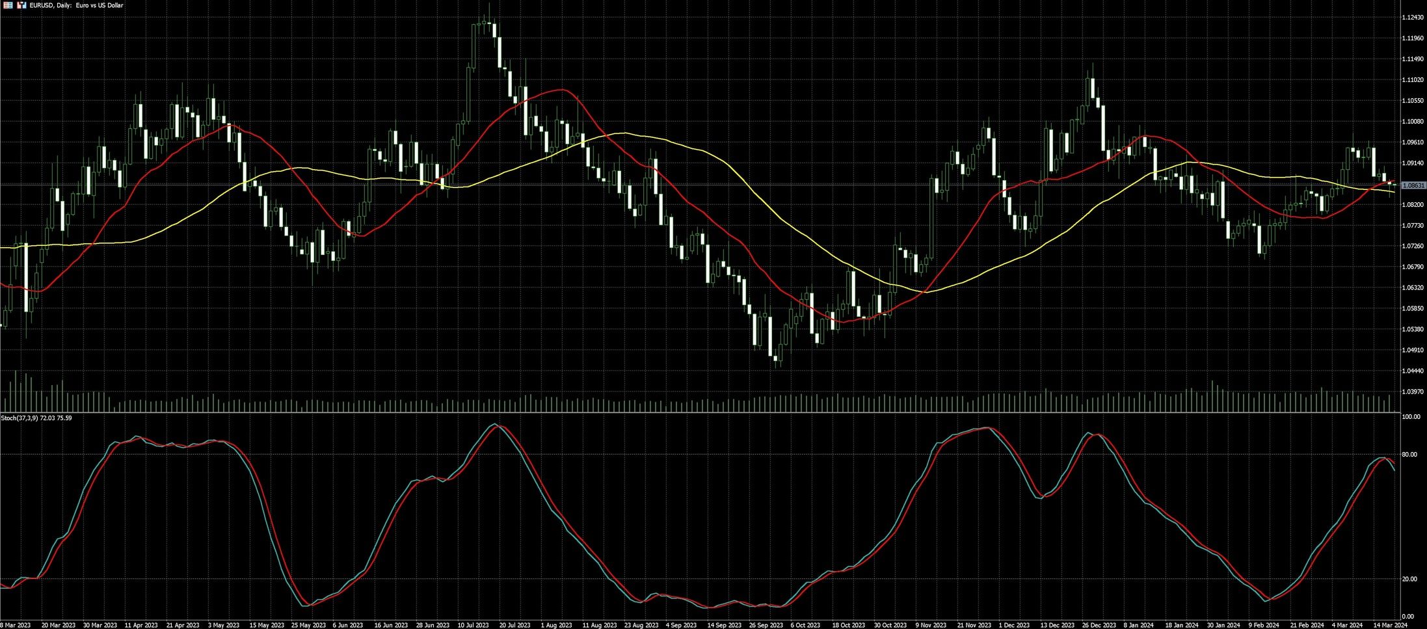The image size is (1427, 629).
Task: Select the 20.00 oversold level label
Action: click(x=1409, y=579)
